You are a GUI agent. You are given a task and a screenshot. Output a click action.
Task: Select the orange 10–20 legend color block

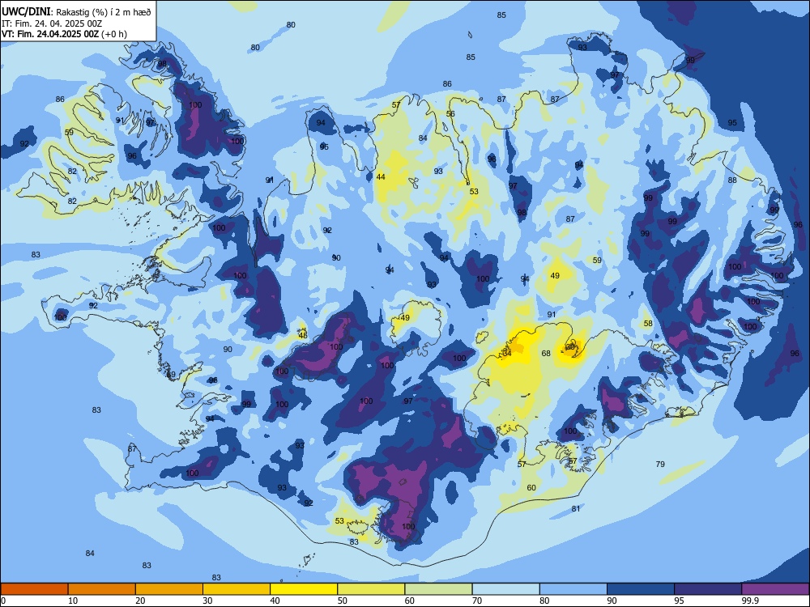point(102,589)
